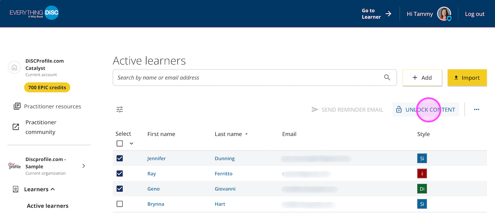
Task: Open Geno's first name link
Action: pos(153,189)
